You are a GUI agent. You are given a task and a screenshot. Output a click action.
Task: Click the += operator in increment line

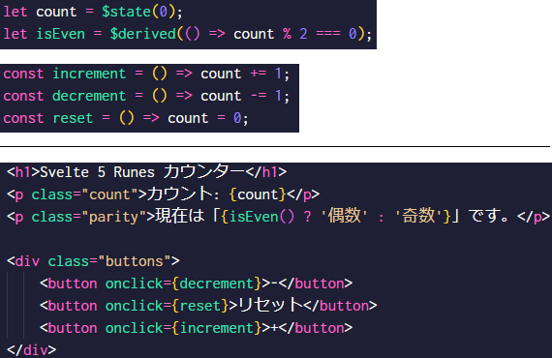258,74
